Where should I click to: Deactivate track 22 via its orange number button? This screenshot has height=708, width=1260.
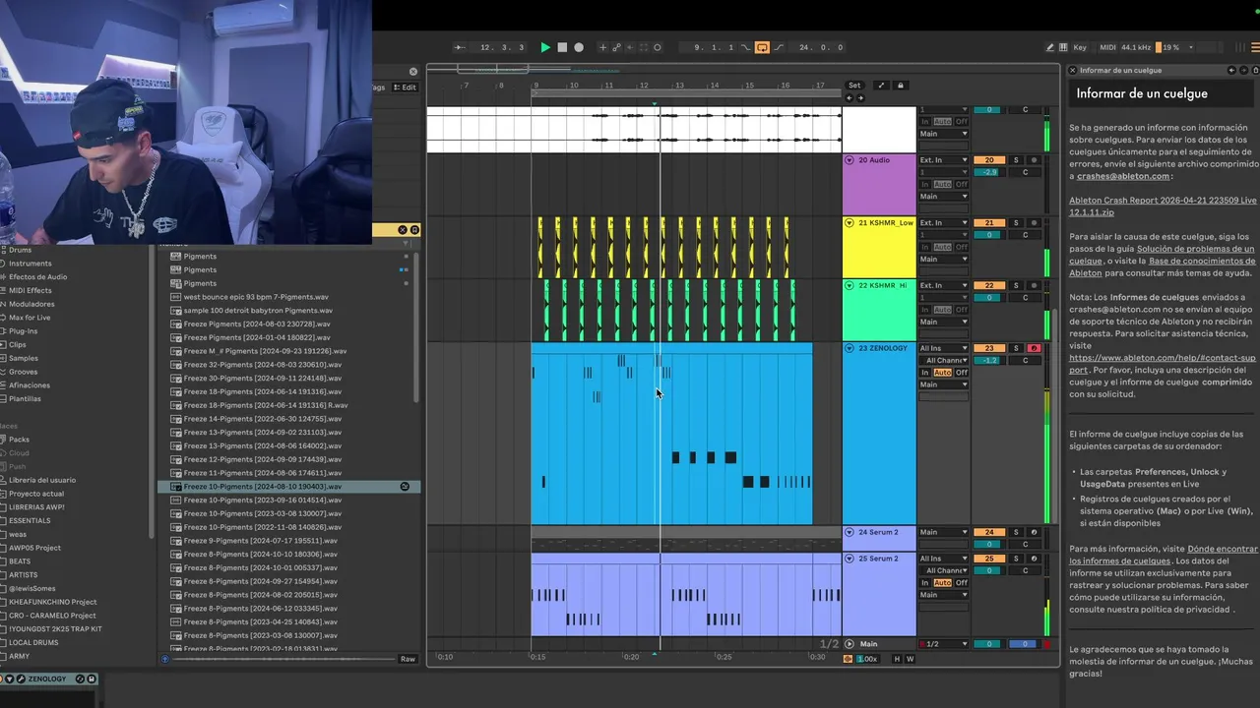pyautogui.click(x=989, y=285)
